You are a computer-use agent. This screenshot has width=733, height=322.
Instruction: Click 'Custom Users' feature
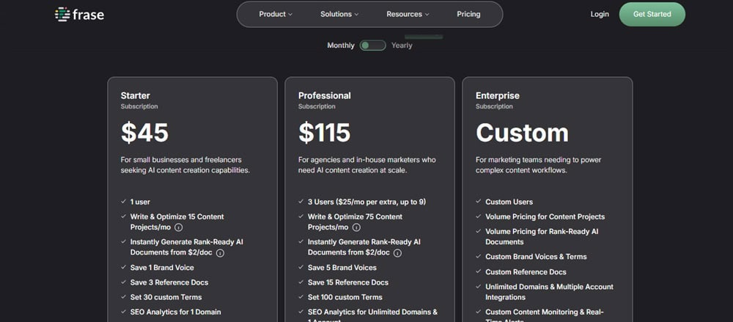pos(509,202)
